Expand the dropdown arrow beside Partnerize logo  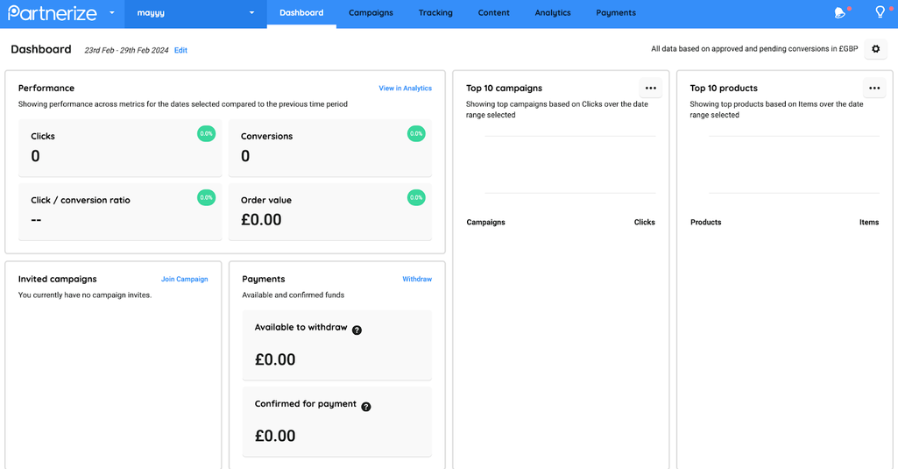(111, 12)
